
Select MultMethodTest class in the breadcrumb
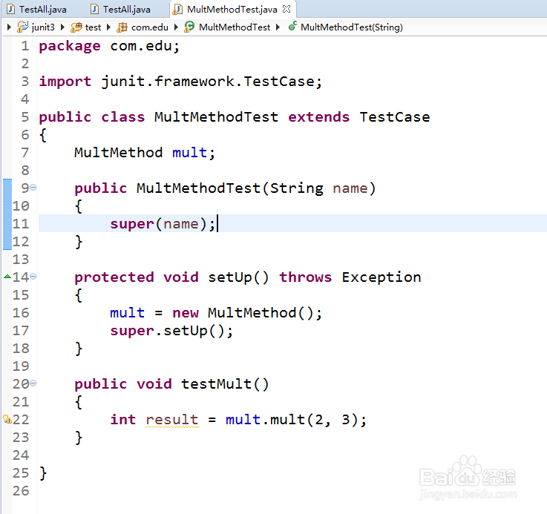tap(235, 27)
